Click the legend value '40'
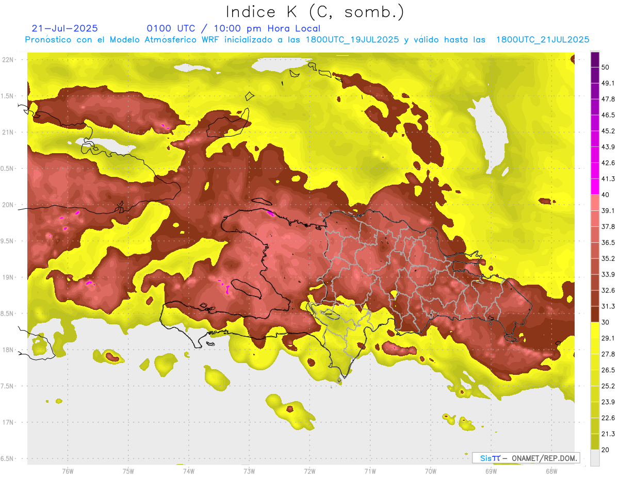 click(x=606, y=194)
